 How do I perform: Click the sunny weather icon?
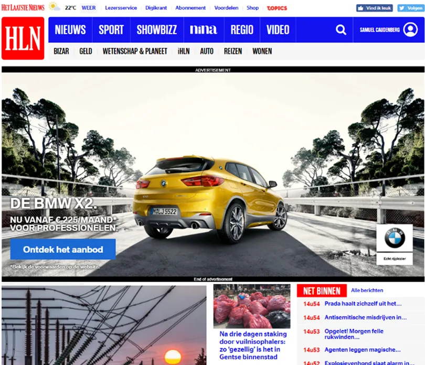click(x=54, y=6)
